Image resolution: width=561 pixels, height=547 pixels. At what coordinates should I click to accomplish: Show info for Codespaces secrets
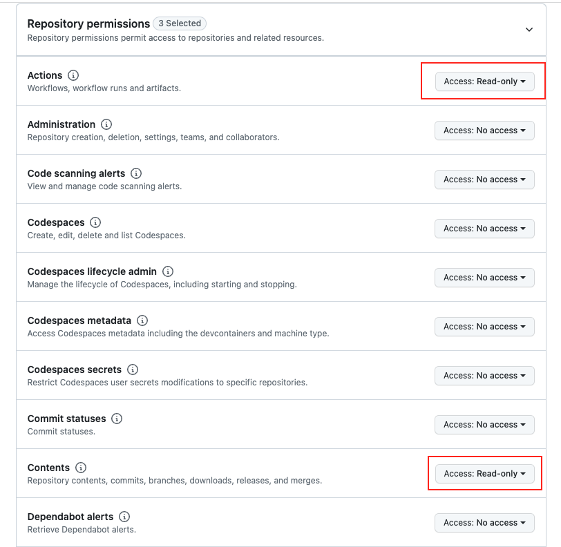(x=133, y=370)
